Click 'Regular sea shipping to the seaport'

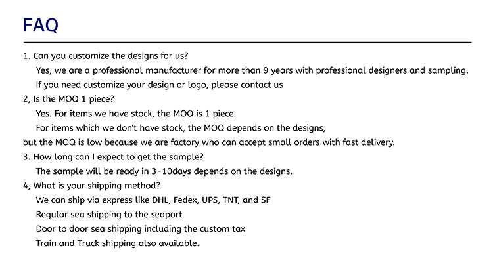tap(109, 215)
